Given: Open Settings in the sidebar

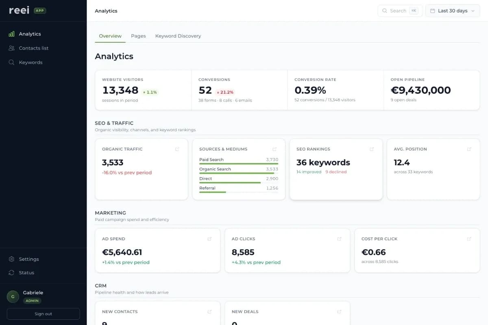Looking at the screenshot, I should click(x=43, y=259).
